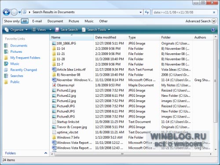
Task: Sort by the Authors column header
Action: [x=202, y=37]
